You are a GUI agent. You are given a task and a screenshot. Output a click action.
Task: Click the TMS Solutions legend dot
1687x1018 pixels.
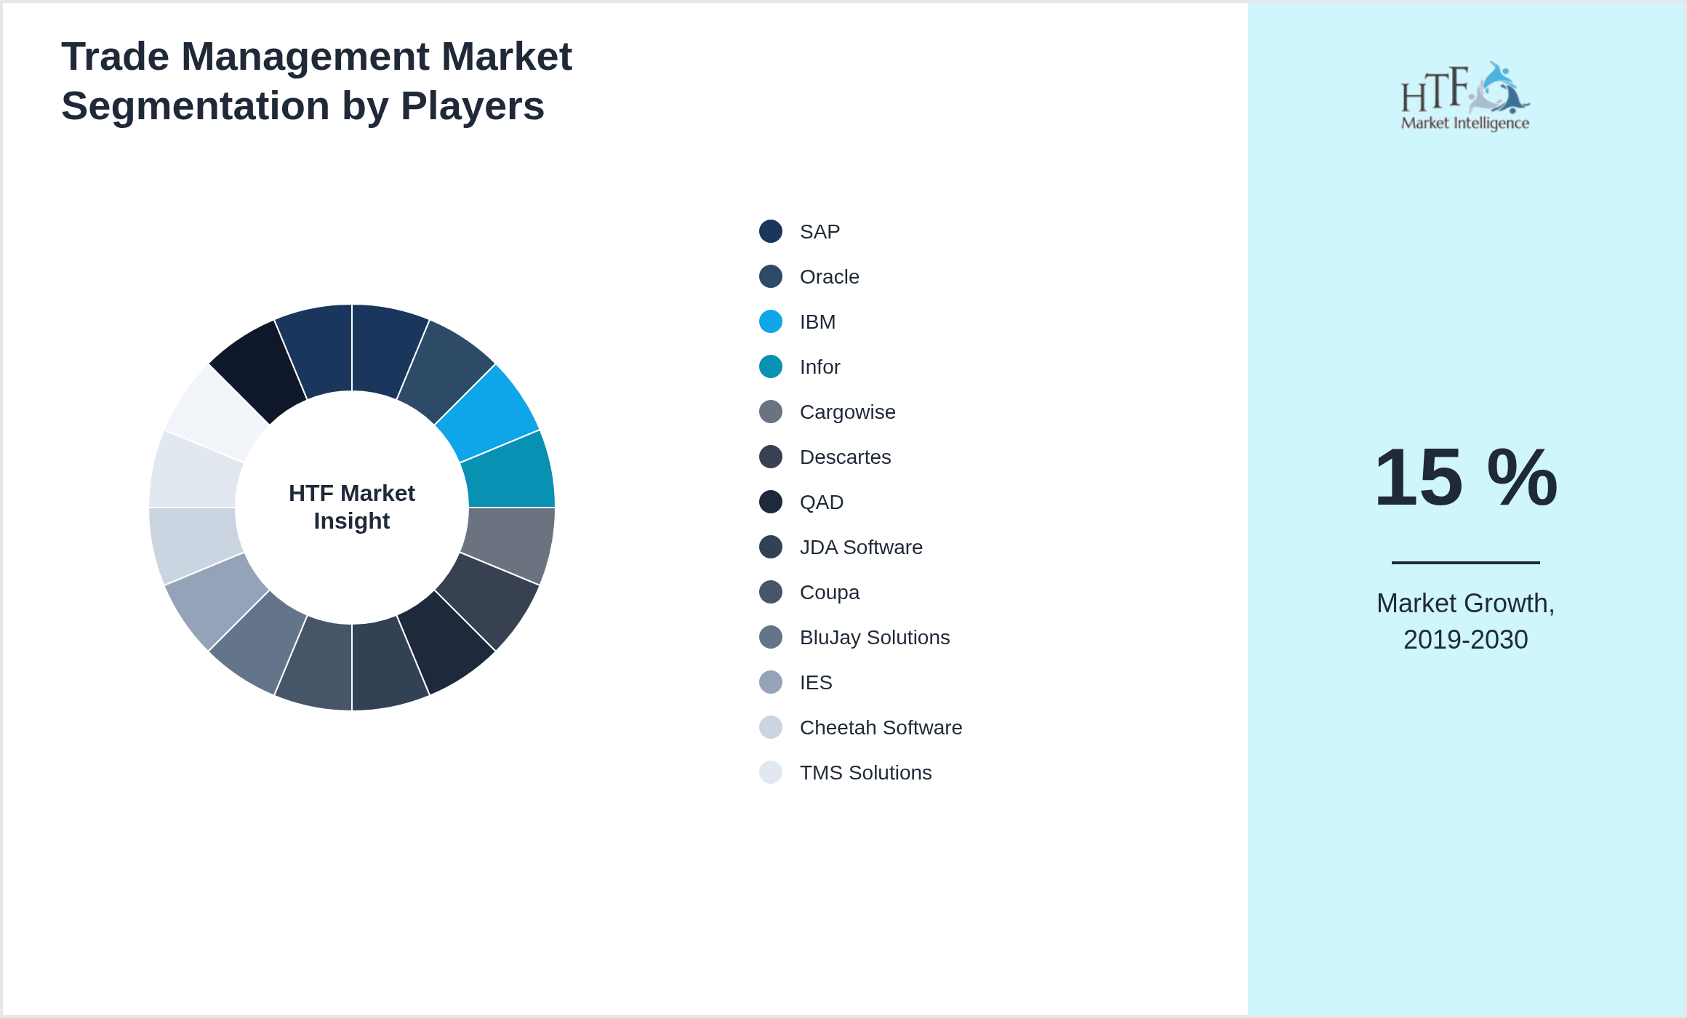(x=771, y=772)
